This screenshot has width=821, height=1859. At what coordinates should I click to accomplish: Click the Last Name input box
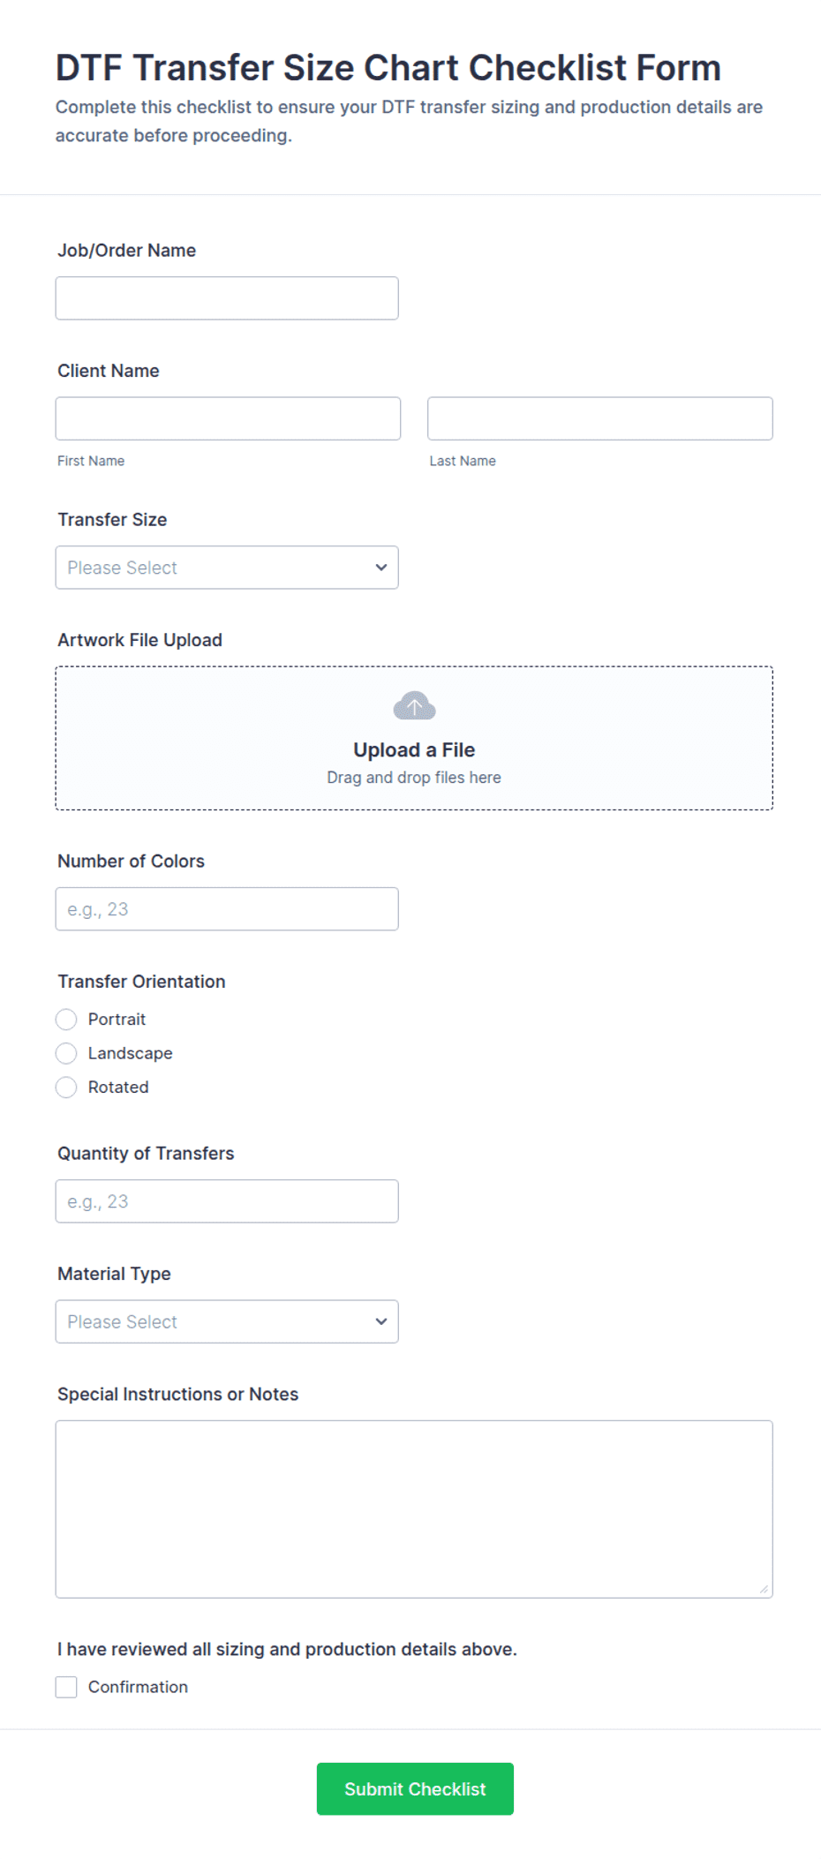click(600, 418)
